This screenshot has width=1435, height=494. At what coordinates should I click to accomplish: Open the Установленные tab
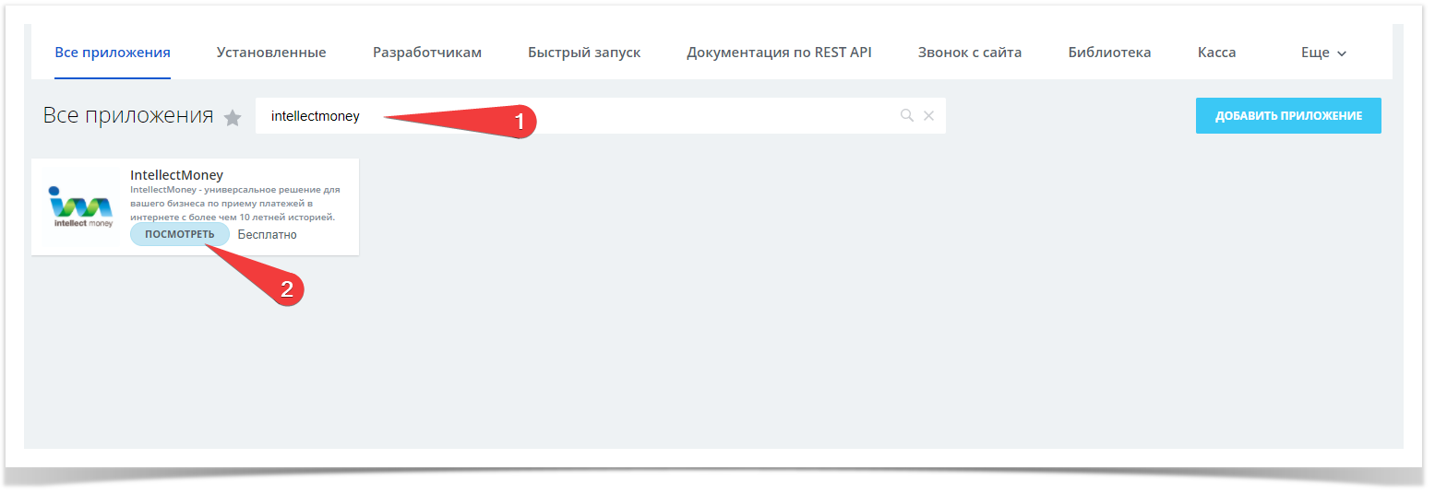271,53
